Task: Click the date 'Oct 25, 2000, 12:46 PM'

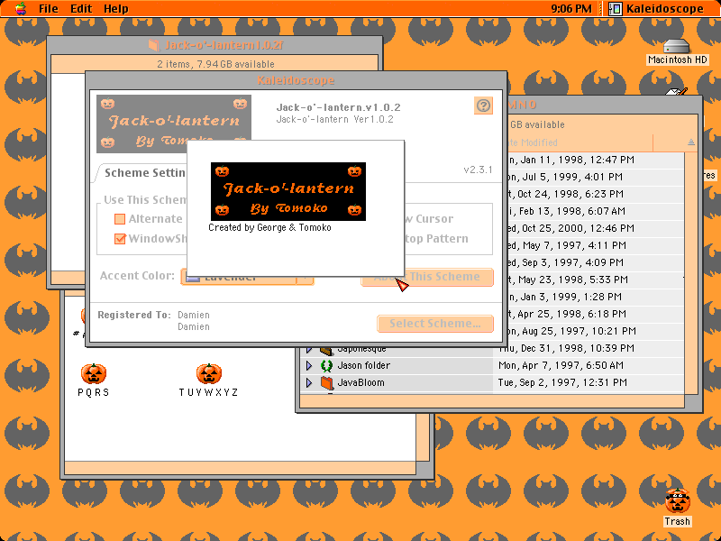Action: coord(578,228)
